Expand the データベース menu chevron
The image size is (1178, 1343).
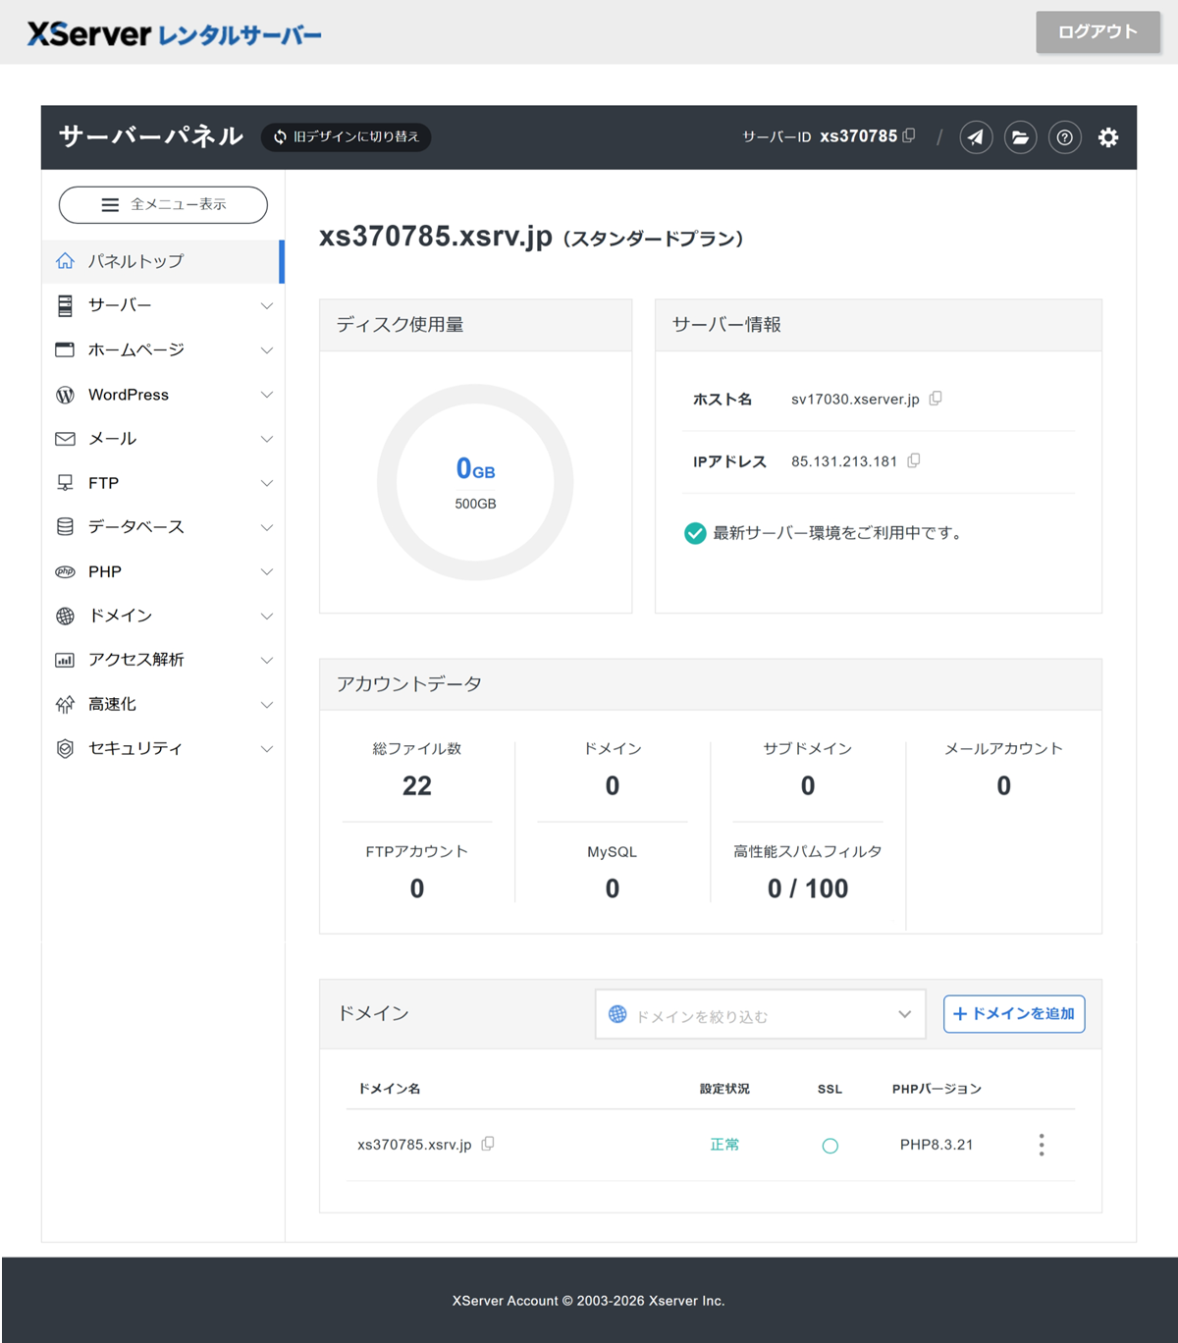coord(266,527)
